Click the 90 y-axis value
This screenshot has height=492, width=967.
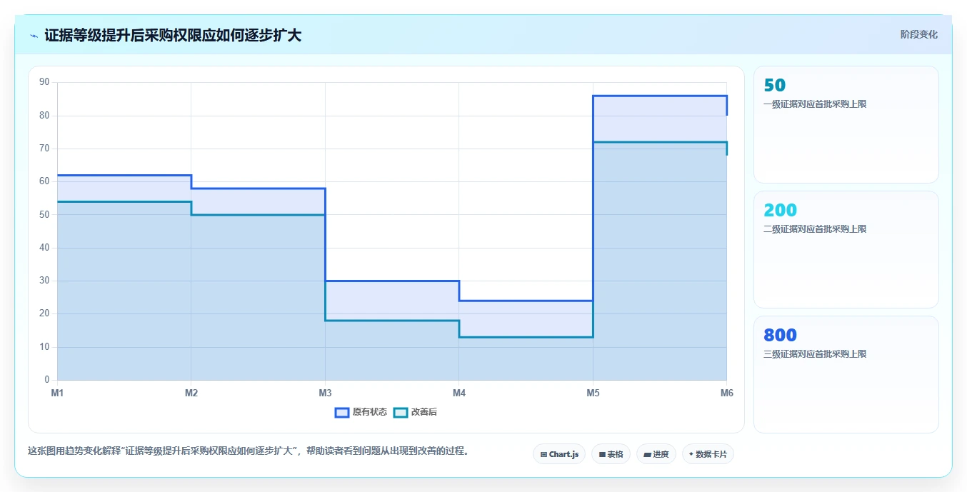pyautogui.click(x=44, y=82)
